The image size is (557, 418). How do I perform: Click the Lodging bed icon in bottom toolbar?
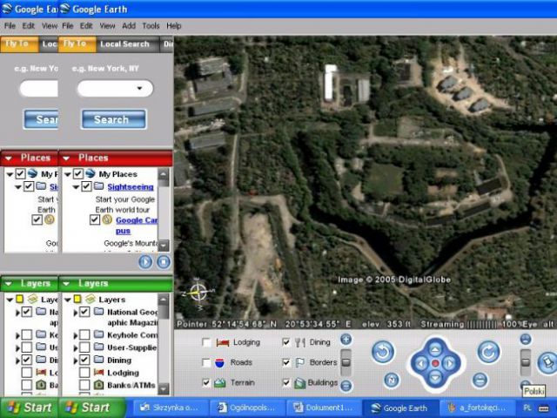click(x=223, y=342)
